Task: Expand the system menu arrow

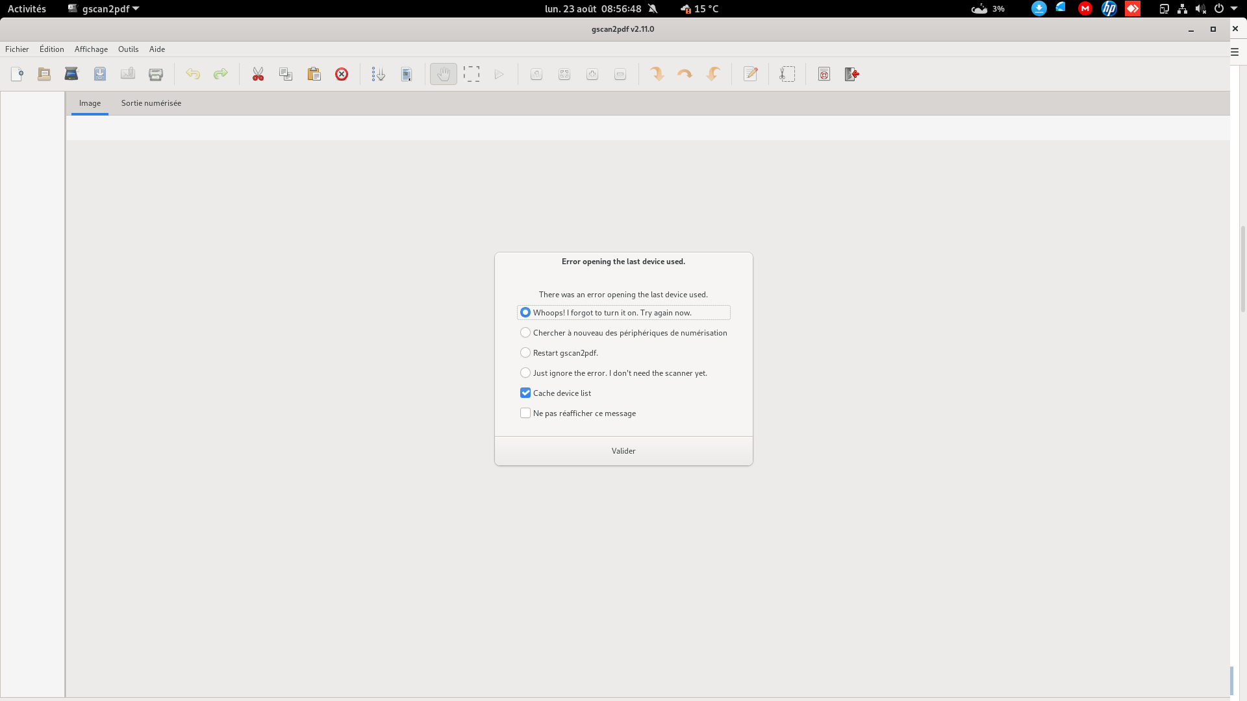Action: tap(1234, 8)
